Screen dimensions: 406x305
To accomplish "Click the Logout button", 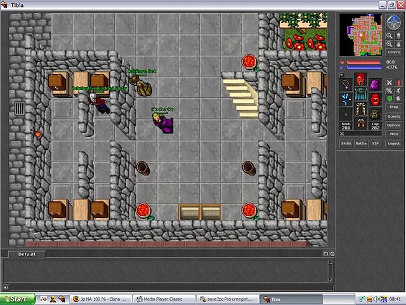I will 393,144.
